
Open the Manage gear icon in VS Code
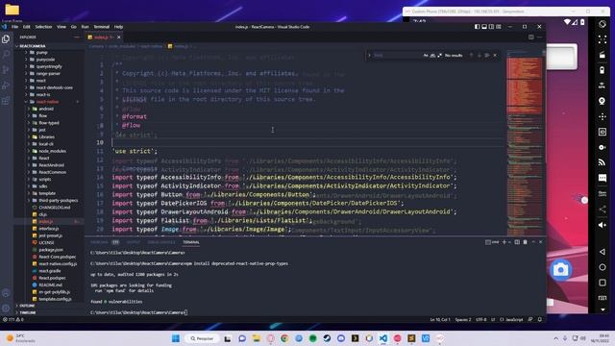tap(6, 308)
